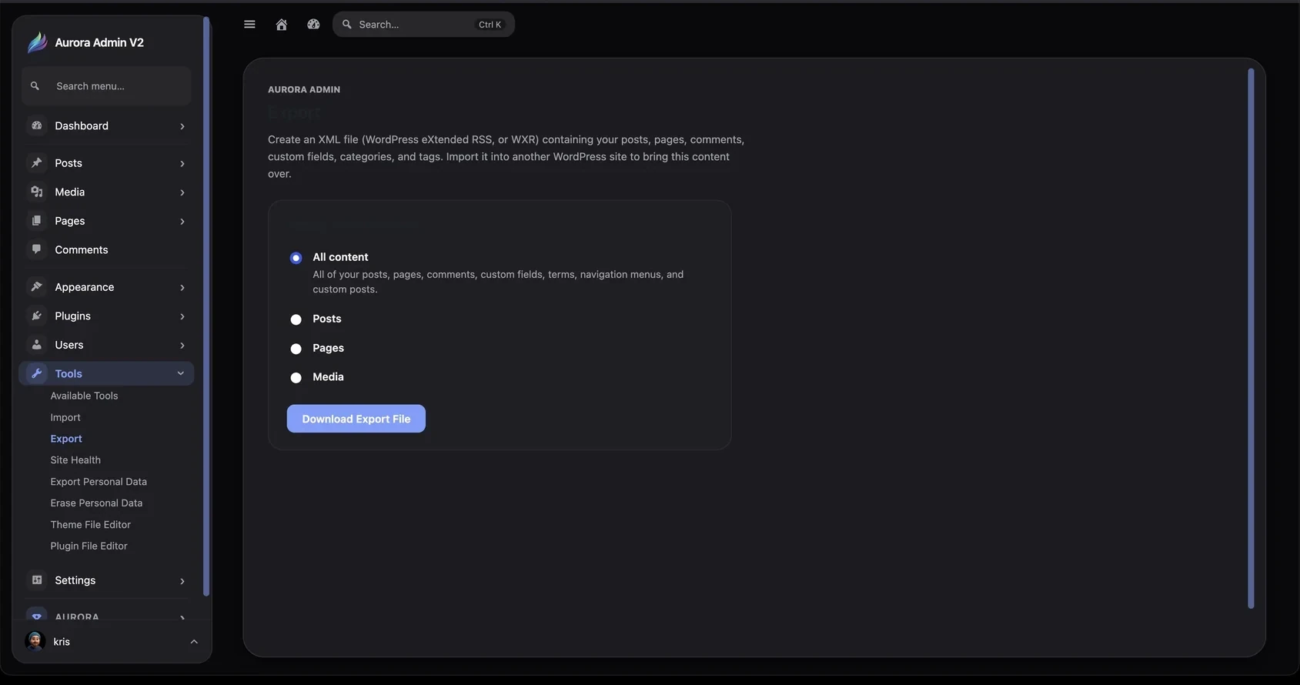Click the Pages icon in sidebar
This screenshot has width=1300, height=685.
pyautogui.click(x=37, y=221)
